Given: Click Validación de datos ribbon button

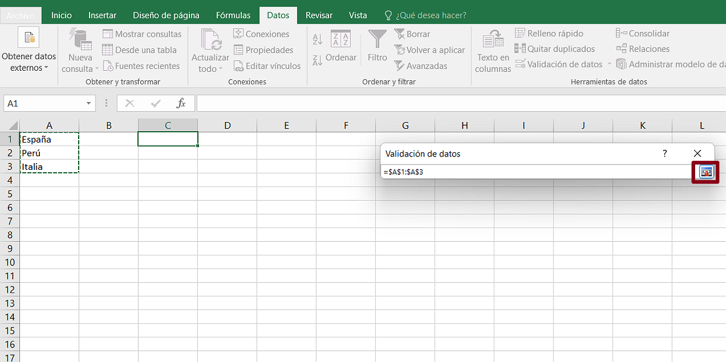Looking at the screenshot, I should [x=558, y=64].
